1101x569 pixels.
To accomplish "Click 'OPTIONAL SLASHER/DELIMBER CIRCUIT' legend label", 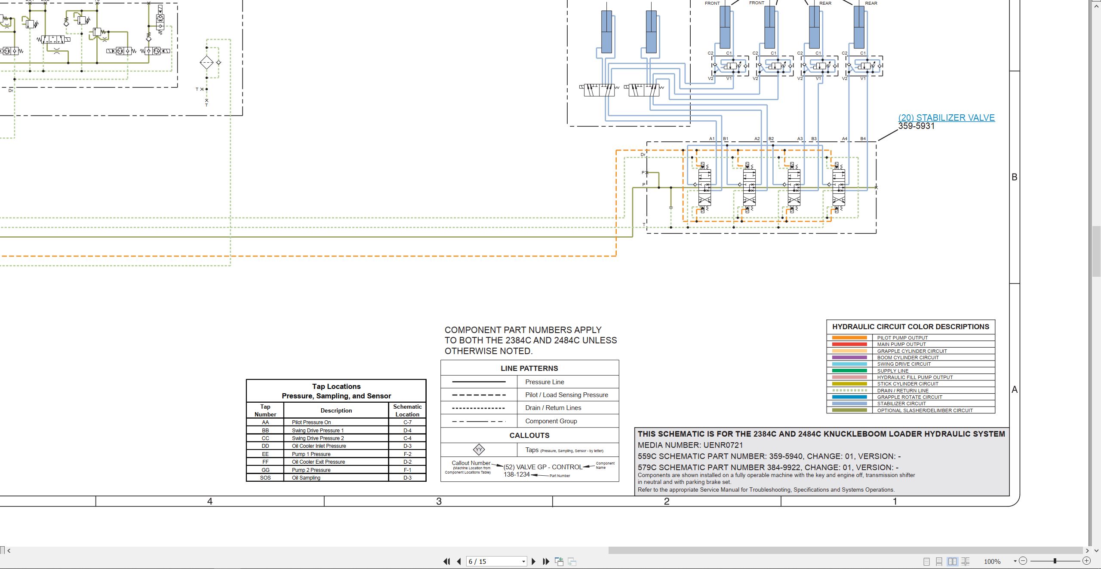I will [x=925, y=410].
